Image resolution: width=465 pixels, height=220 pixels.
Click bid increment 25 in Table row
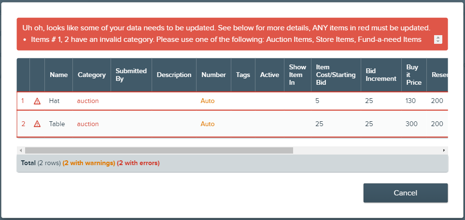[x=369, y=124]
